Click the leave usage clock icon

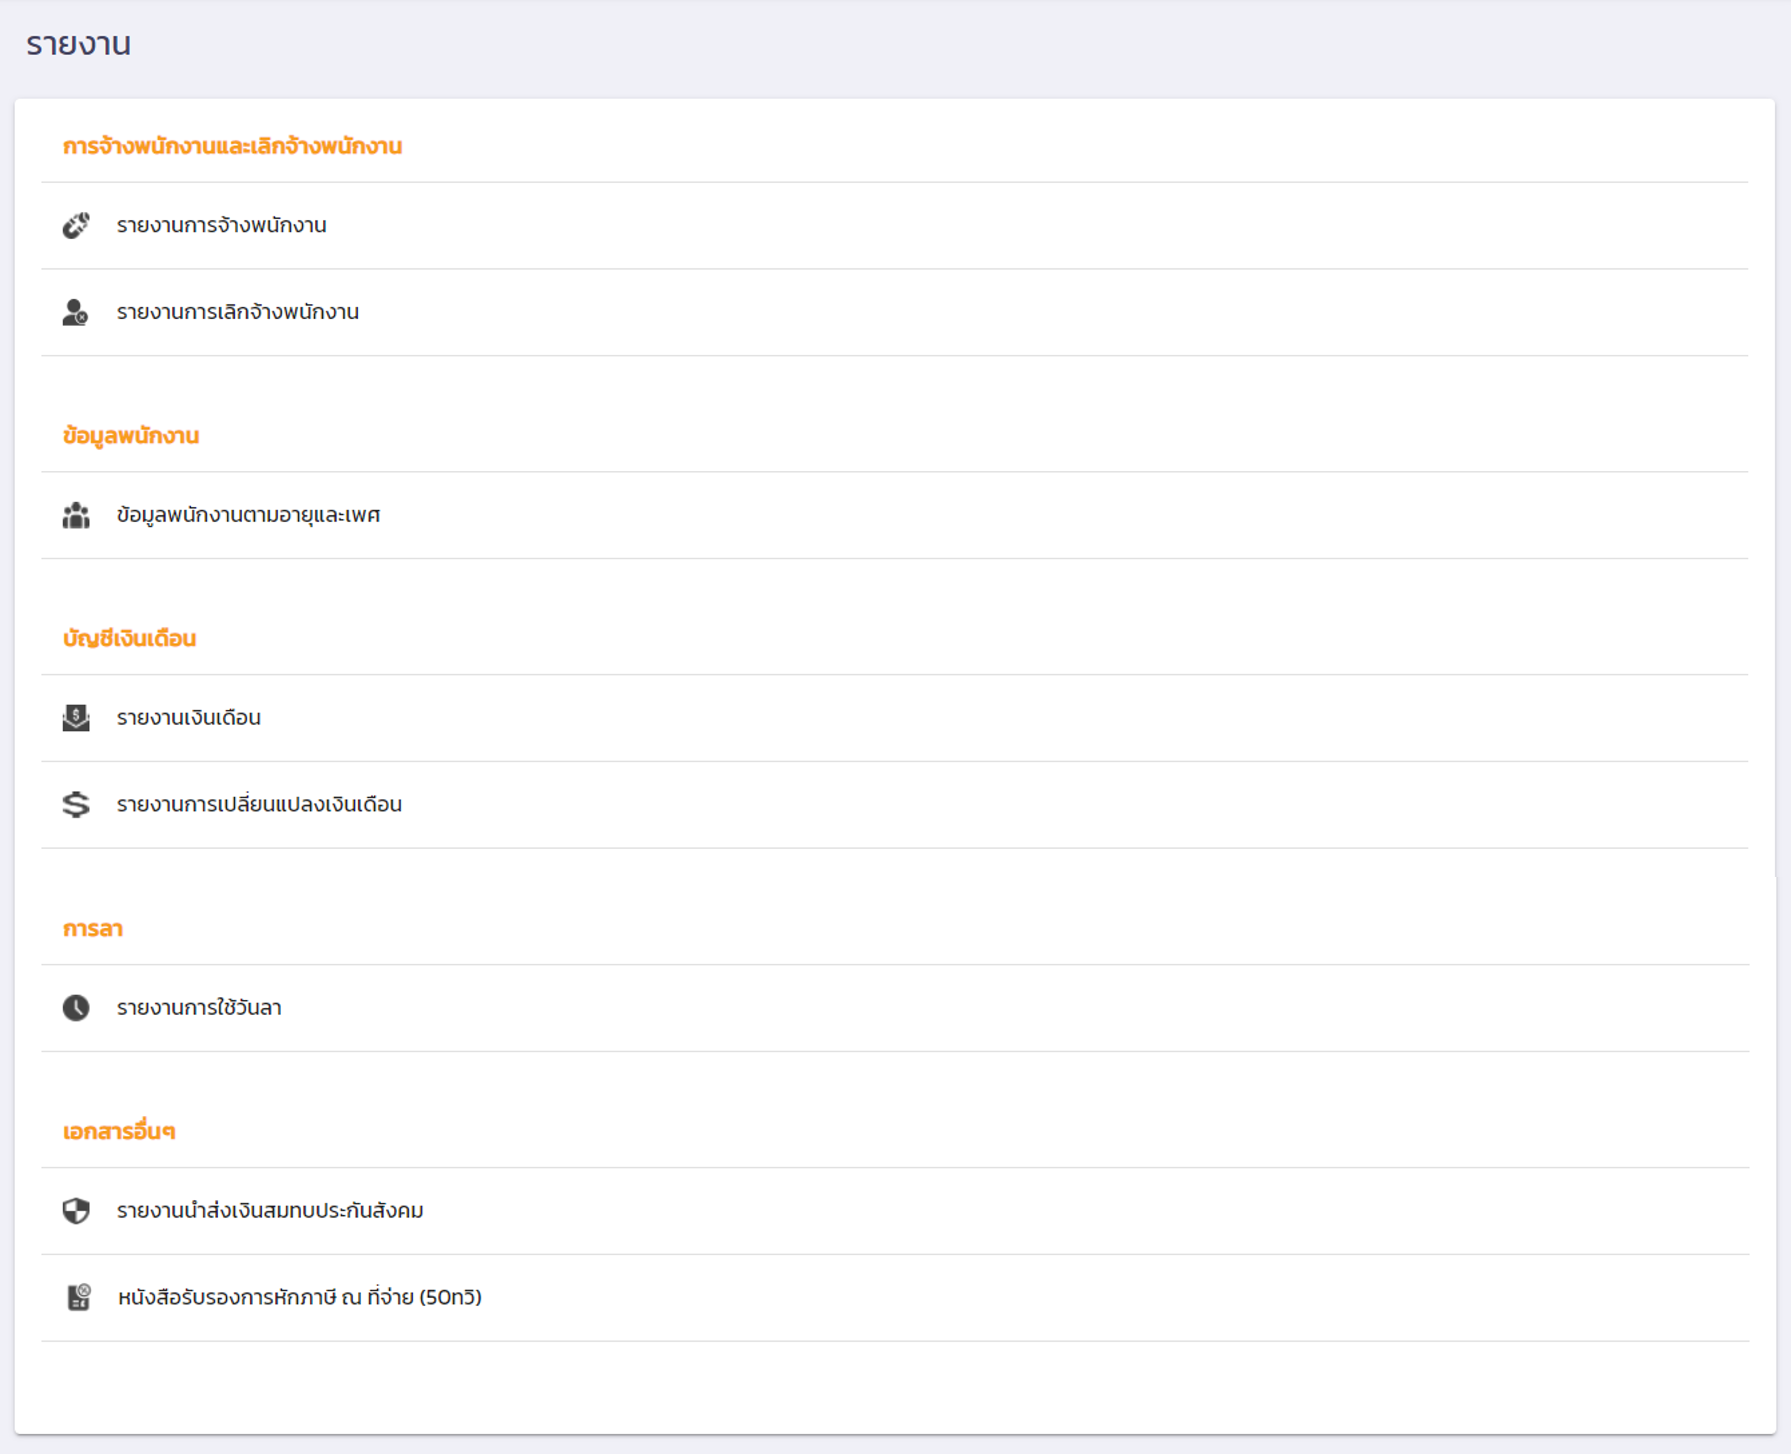[75, 1008]
